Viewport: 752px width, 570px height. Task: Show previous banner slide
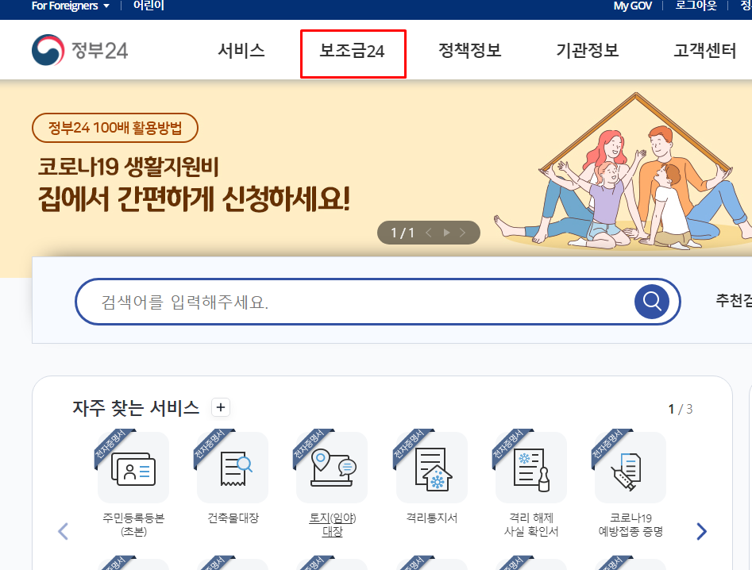(429, 233)
